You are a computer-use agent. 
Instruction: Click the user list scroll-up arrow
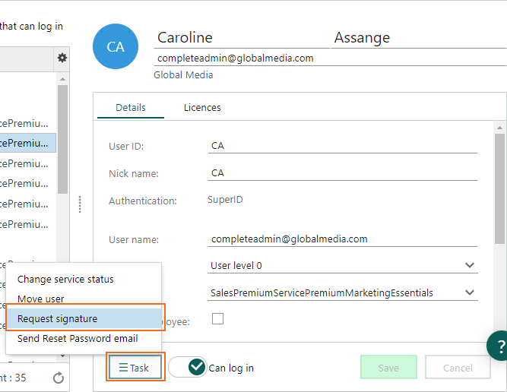[63, 79]
